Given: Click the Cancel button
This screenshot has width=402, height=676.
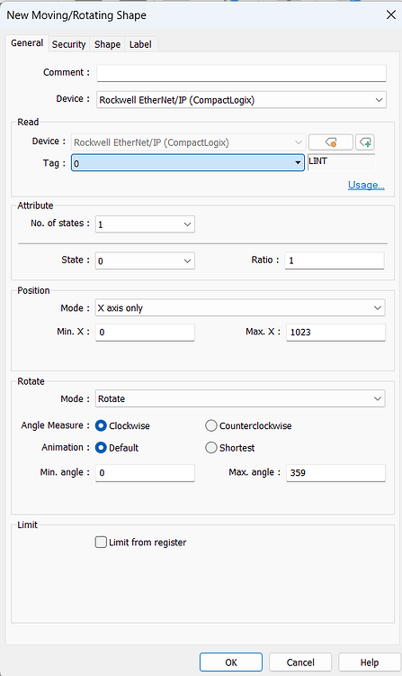Looking at the screenshot, I should click(x=300, y=662).
